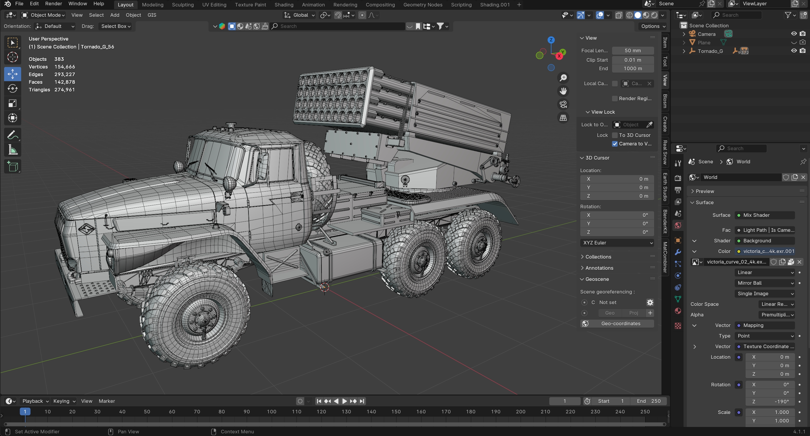Select the Annotate pencil tool
The image size is (810, 436).
(13, 135)
